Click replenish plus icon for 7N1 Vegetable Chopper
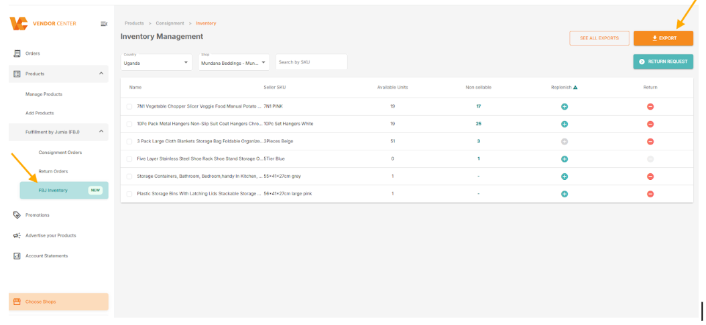Viewport: 706px width, 325px height. click(565, 106)
